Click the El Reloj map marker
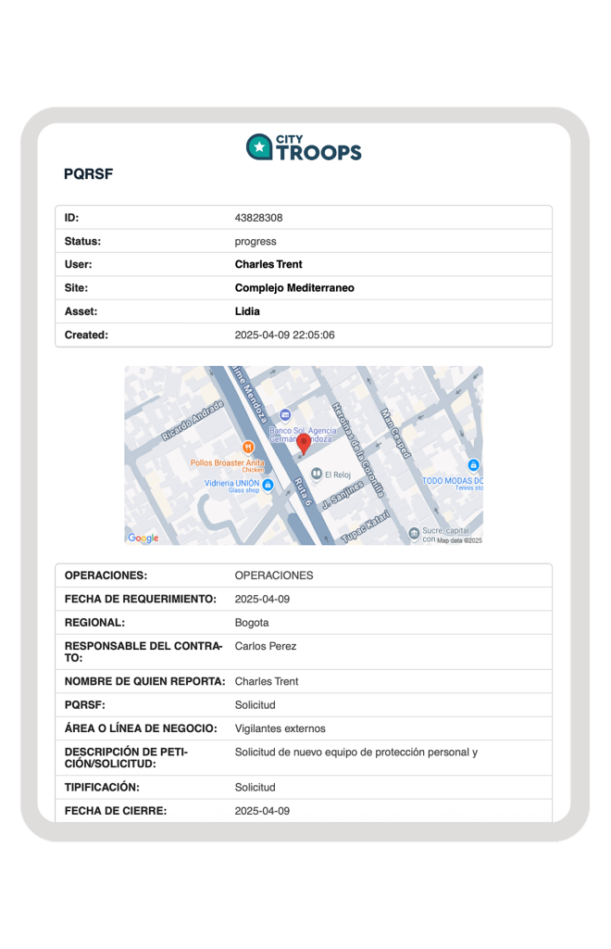 [316, 474]
